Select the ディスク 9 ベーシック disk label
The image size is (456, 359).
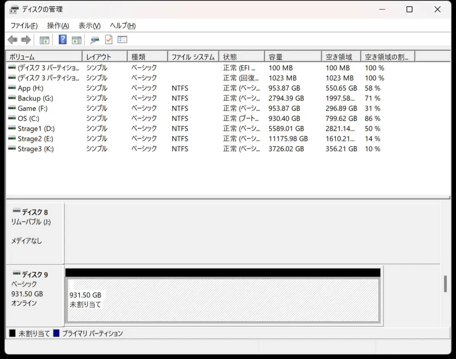(35, 296)
